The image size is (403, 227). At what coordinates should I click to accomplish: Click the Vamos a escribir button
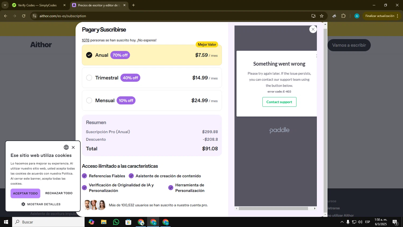(349, 45)
